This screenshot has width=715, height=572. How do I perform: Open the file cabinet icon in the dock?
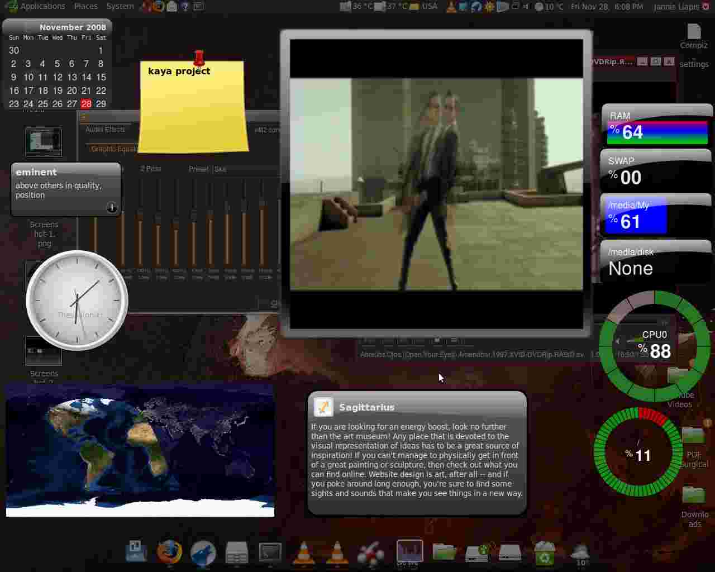click(x=236, y=553)
